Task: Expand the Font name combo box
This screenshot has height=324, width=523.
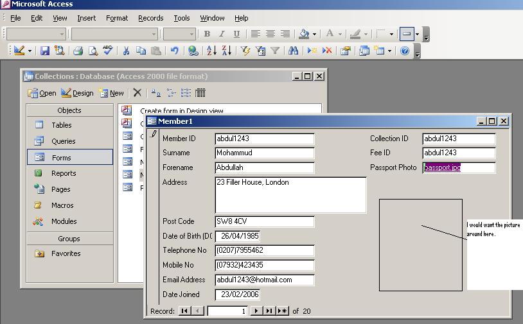Action: (x=154, y=34)
